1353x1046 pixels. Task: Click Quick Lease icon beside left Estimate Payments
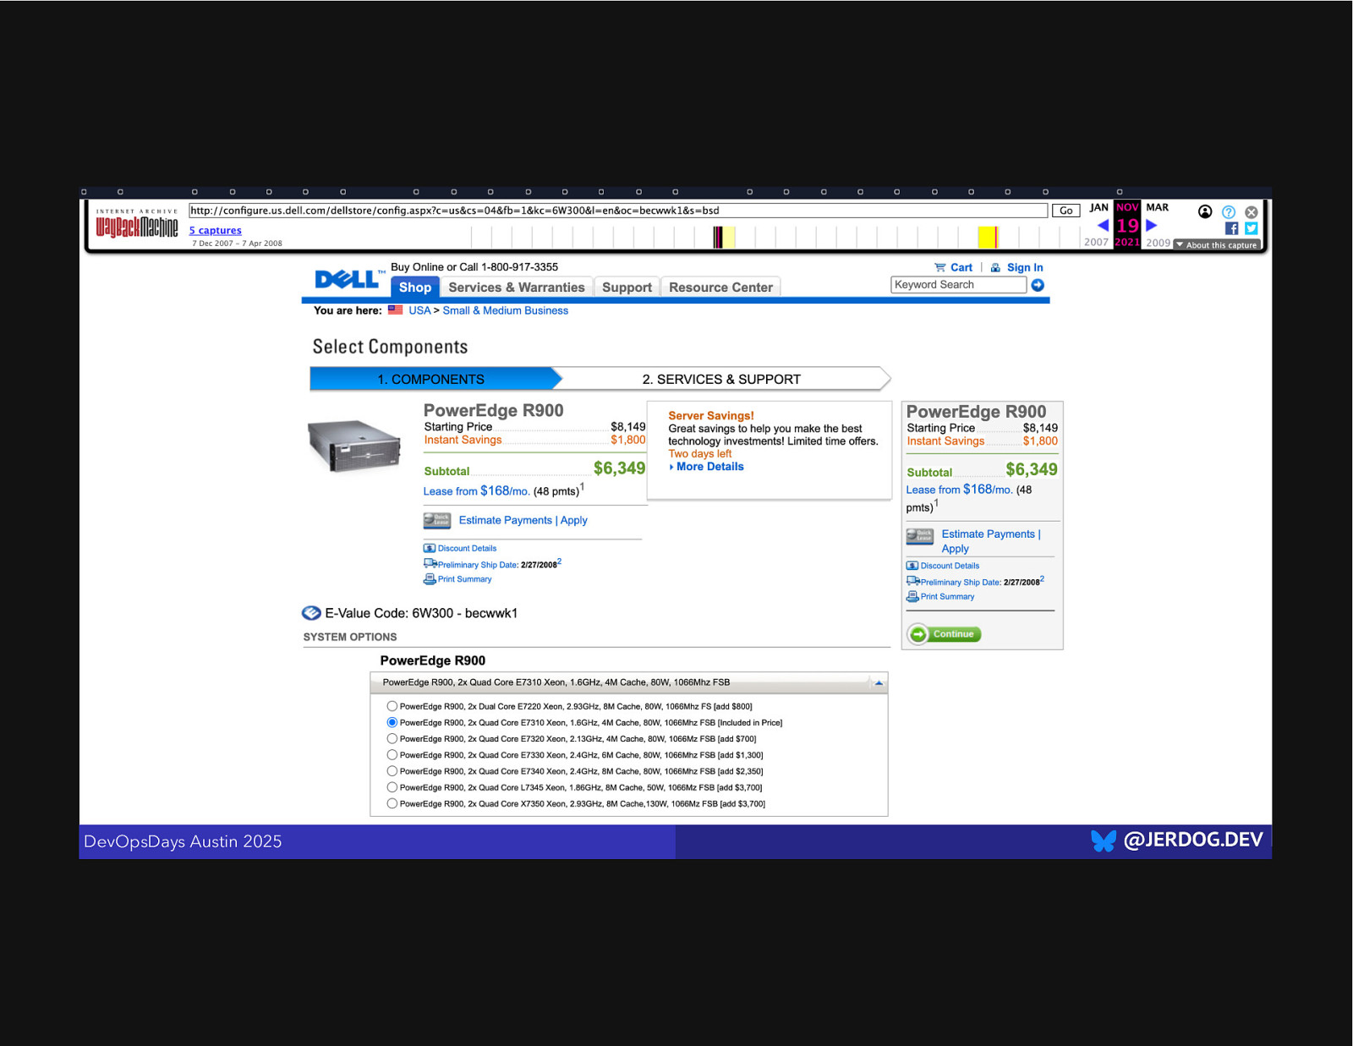pos(436,520)
